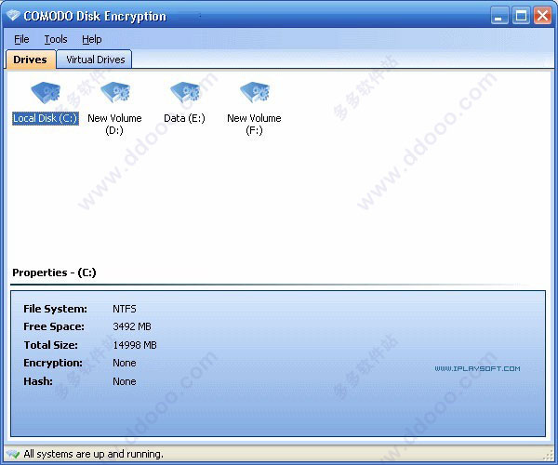Click the Hash None value
This screenshot has height=465, width=558.
tap(125, 381)
